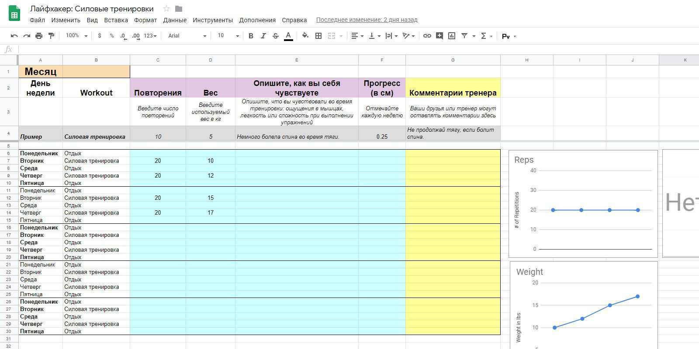The height and width of the screenshot is (349, 699).
Task: Open the font size 10 dropdown
Action: coord(228,36)
